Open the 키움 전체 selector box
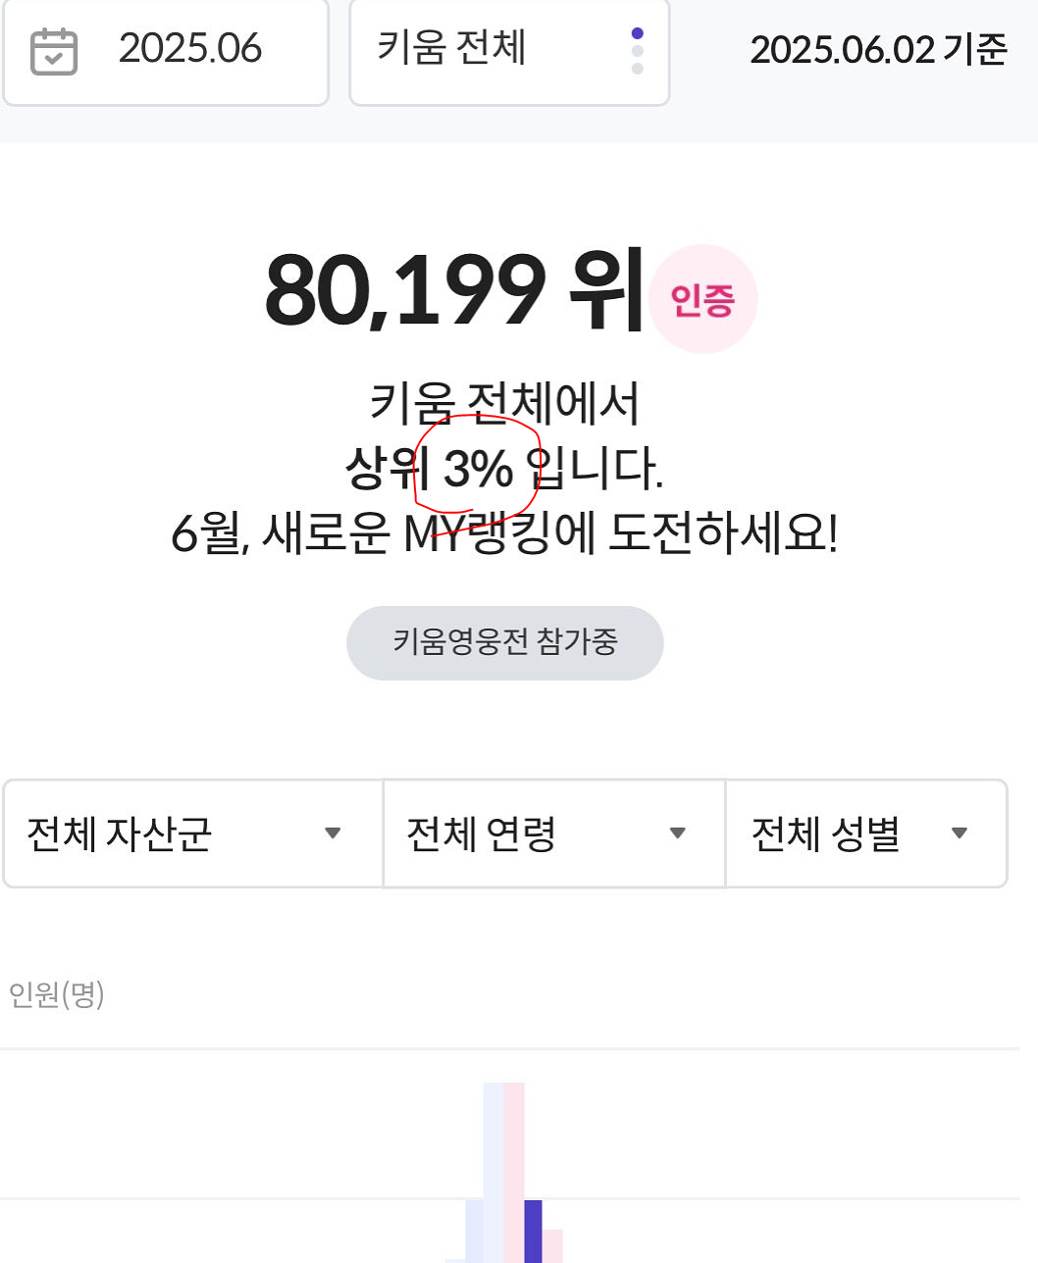Image resolution: width=1038 pixels, height=1263 pixels. [x=509, y=51]
